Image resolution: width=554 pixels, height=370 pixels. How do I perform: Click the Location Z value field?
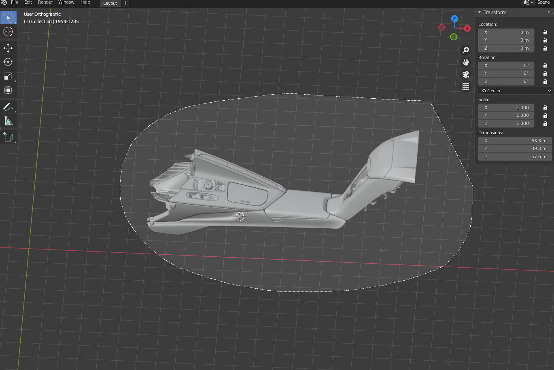[506, 48]
